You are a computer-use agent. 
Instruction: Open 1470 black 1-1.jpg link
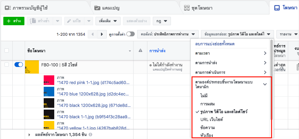pos(94,117)
